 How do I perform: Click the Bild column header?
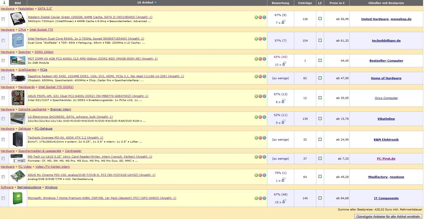tap(18, 3)
